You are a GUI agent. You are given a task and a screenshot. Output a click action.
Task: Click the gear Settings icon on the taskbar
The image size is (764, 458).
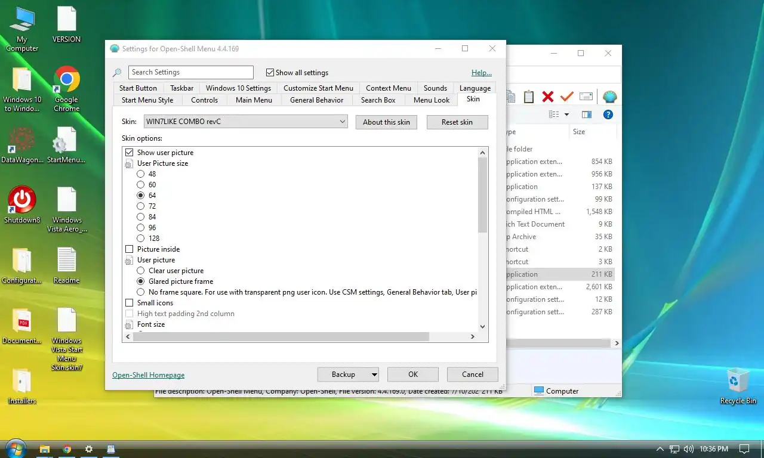click(89, 449)
